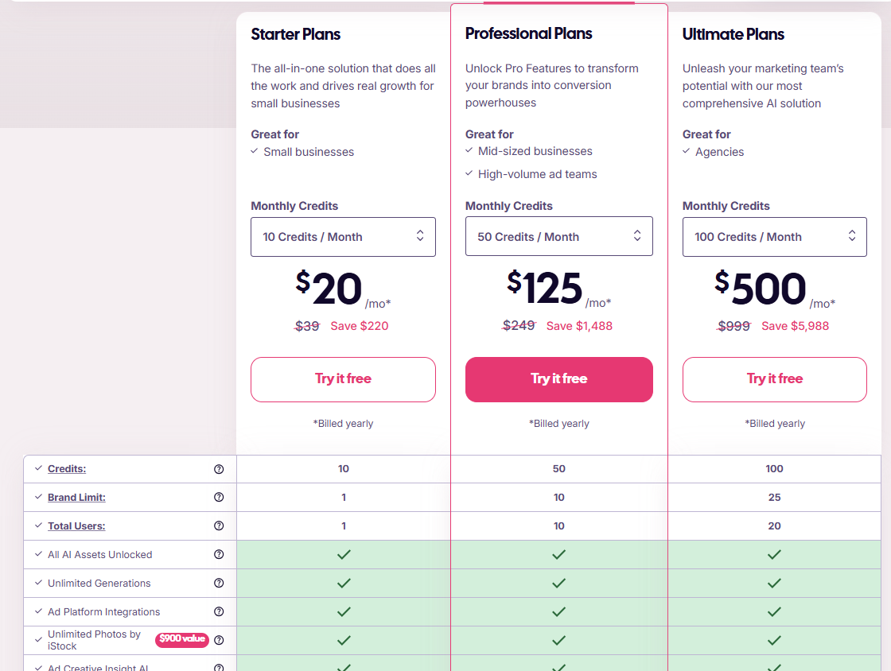The height and width of the screenshot is (671, 891).
Task: Click Ad Platform Integrations row label
Action: (104, 612)
